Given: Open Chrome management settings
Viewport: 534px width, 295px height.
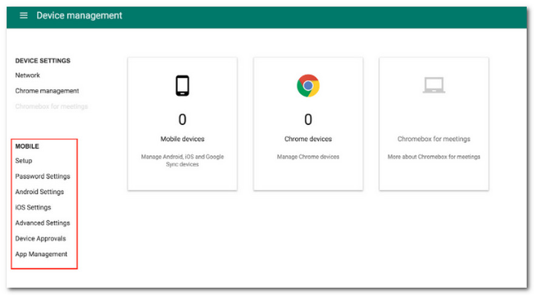Looking at the screenshot, I should [47, 91].
